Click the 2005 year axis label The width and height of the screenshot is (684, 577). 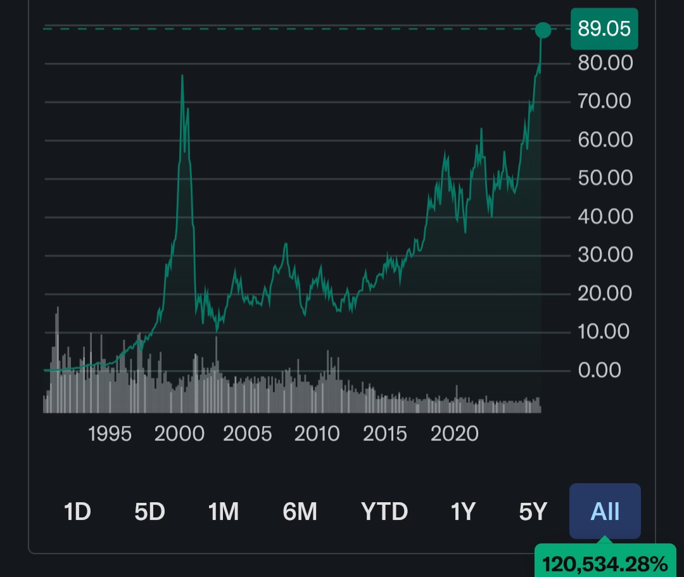pyautogui.click(x=248, y=434)
